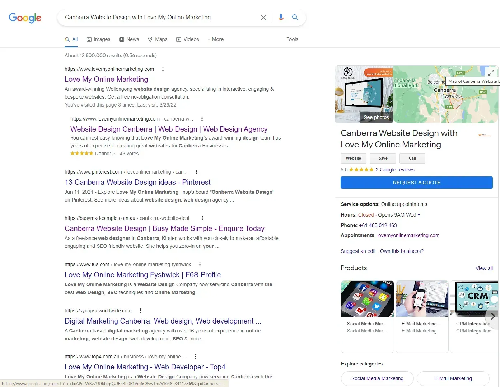
Task: Open the CRM Integrations product card
Action: pos(475,316)
